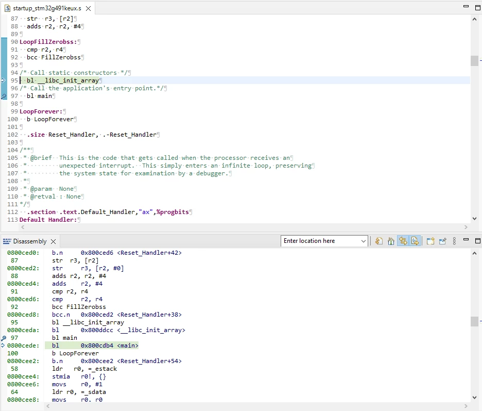This screenshot has height=411, width=482.
Task: Click '.size Reset_Handler' directive on line 102
Action: click(x=61, y=135)
